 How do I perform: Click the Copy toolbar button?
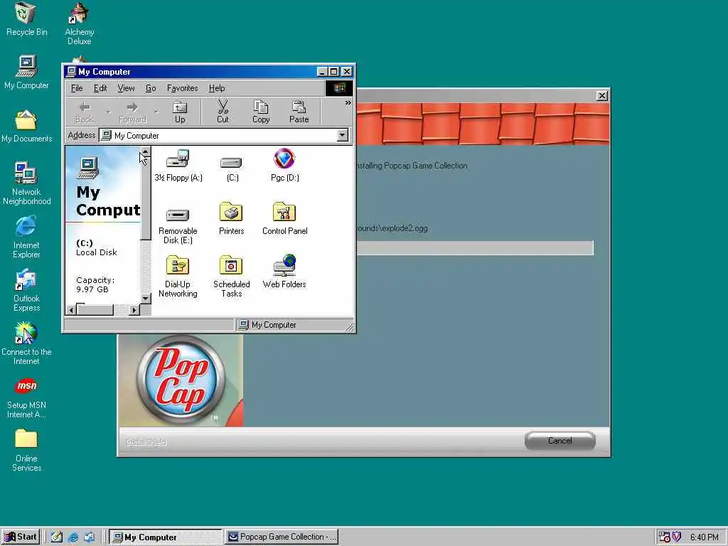[261, 112]
